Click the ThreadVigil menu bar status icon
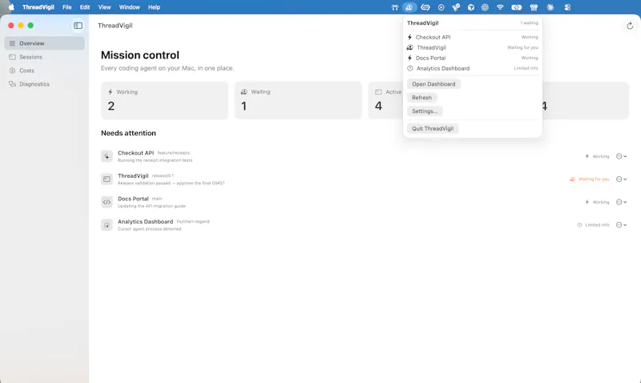This screenshot has width=641, height=383. pyautogui.click(x=409, y=7)
